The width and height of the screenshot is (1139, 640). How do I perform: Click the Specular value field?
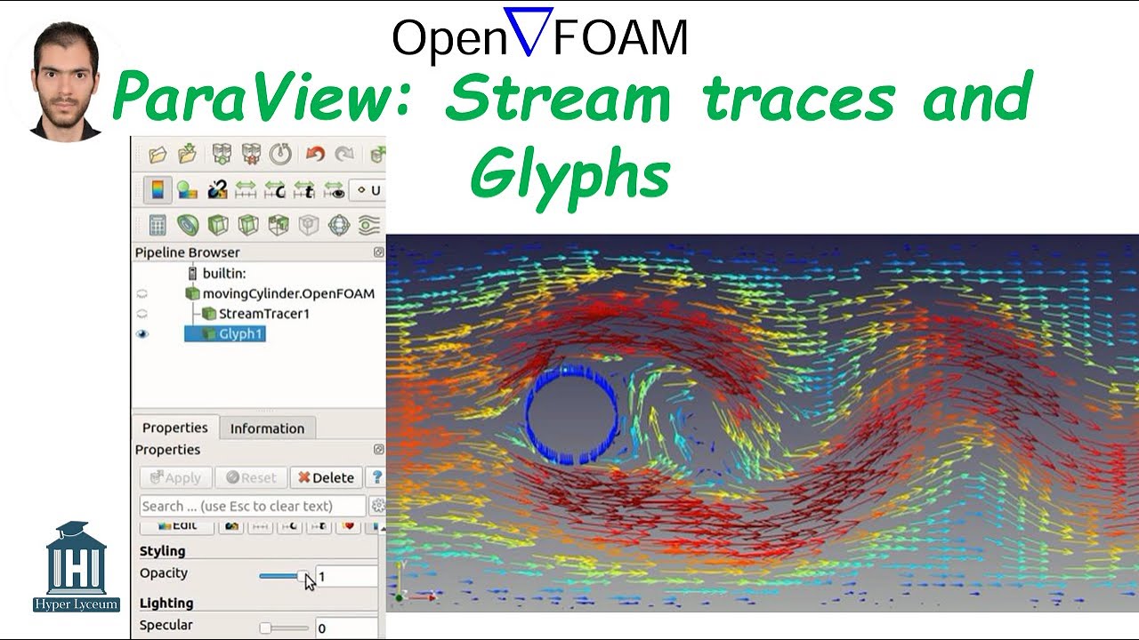(x=347, y=628)
